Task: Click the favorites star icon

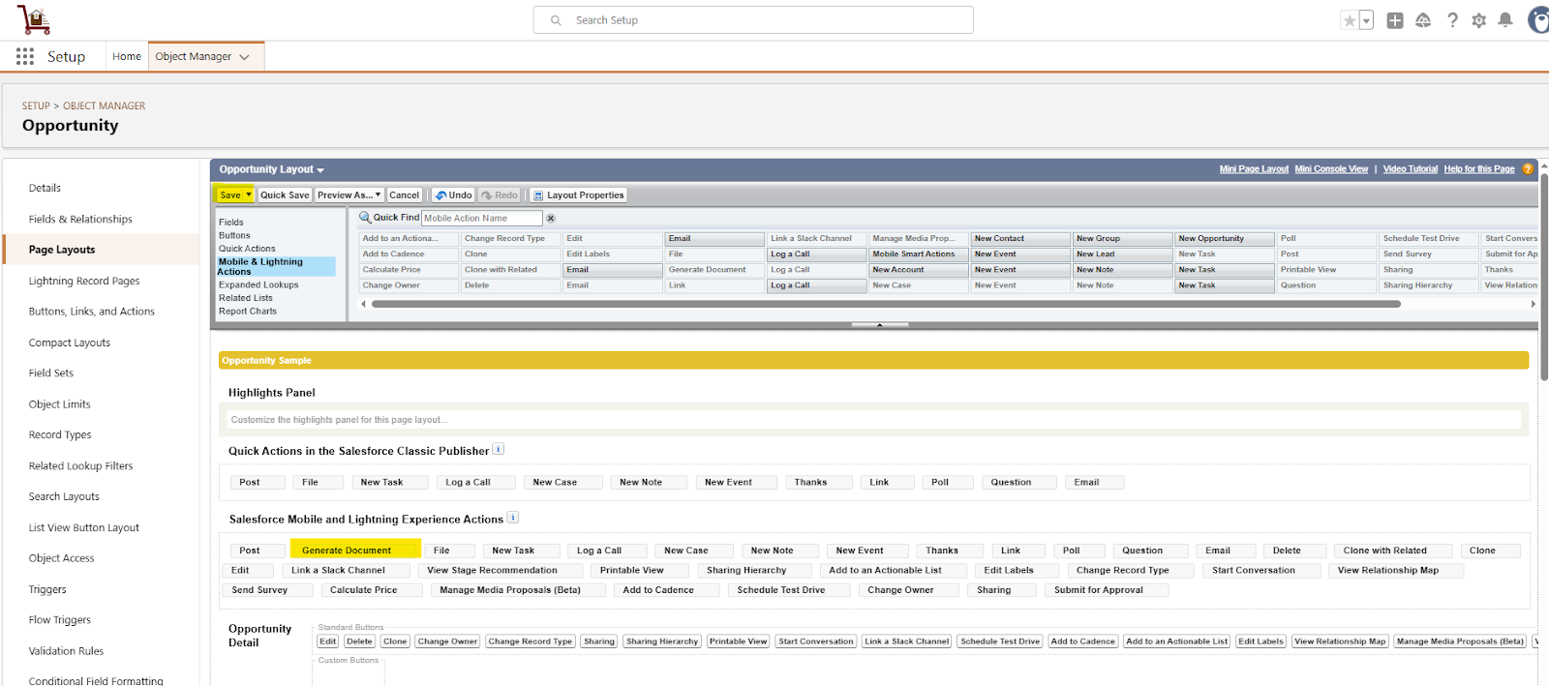Action: pyautogui.click(x=1349, y=20)
